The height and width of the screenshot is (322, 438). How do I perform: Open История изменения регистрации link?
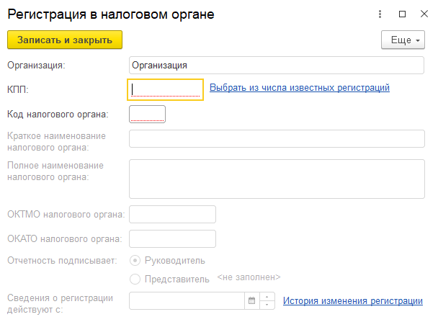(352, 301)
